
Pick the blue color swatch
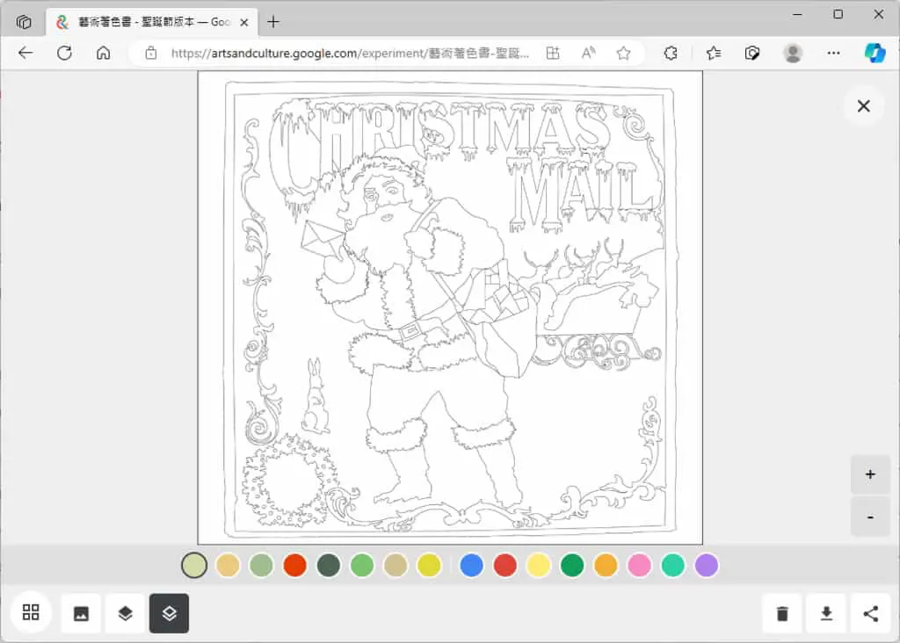coord(471,566)
